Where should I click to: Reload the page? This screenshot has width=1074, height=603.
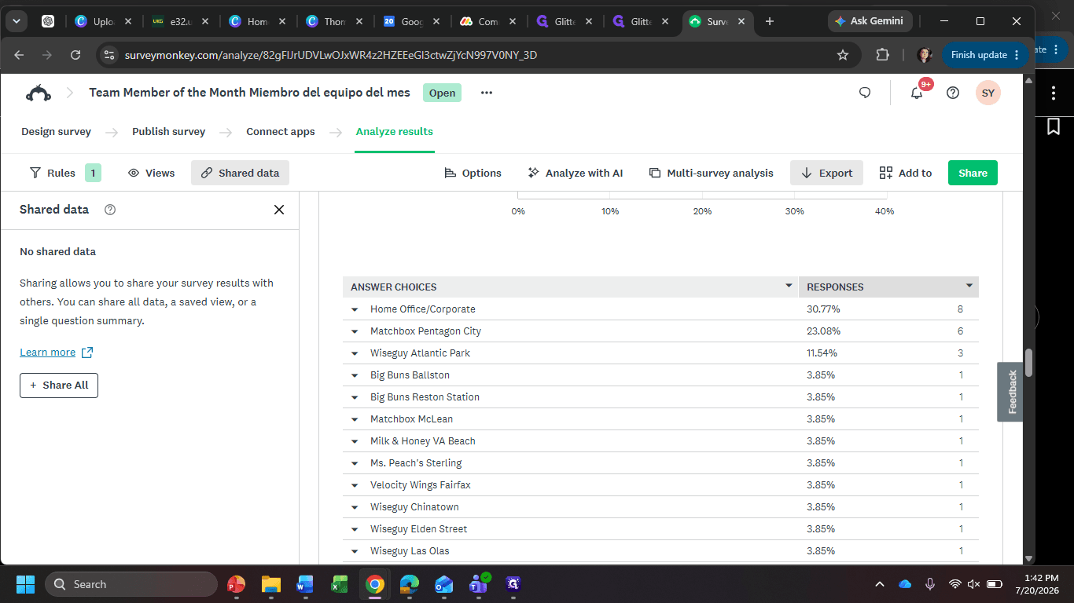[x=75, y=55]
